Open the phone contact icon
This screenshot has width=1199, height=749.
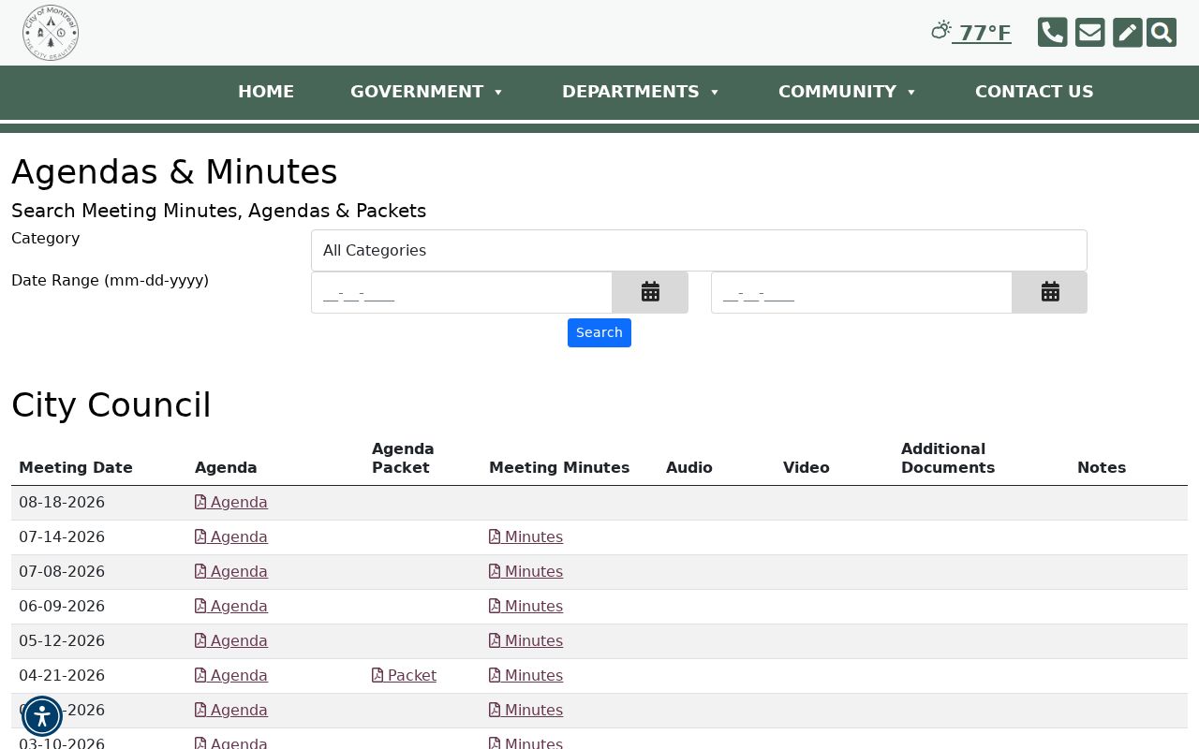click(x=1053, y=32)
